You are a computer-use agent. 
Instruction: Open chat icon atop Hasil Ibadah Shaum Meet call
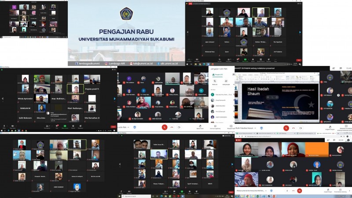[341, 68]
